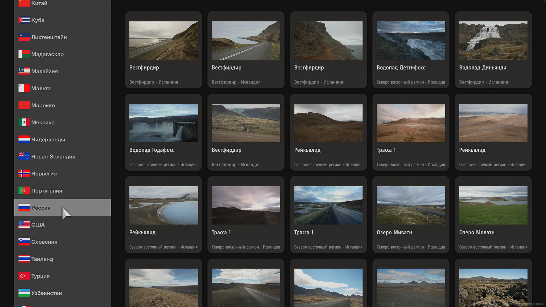The height and width of the screenshot is (307, 546).
Task: Open the Водопад Деттифосс scenery card
Action: [x=411, y=50]
